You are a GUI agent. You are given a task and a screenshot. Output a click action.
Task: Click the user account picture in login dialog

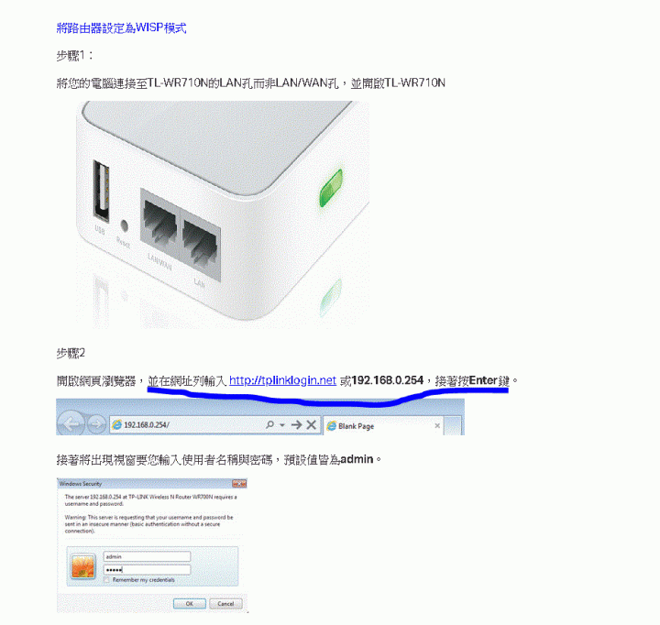[x=82, y=566]
